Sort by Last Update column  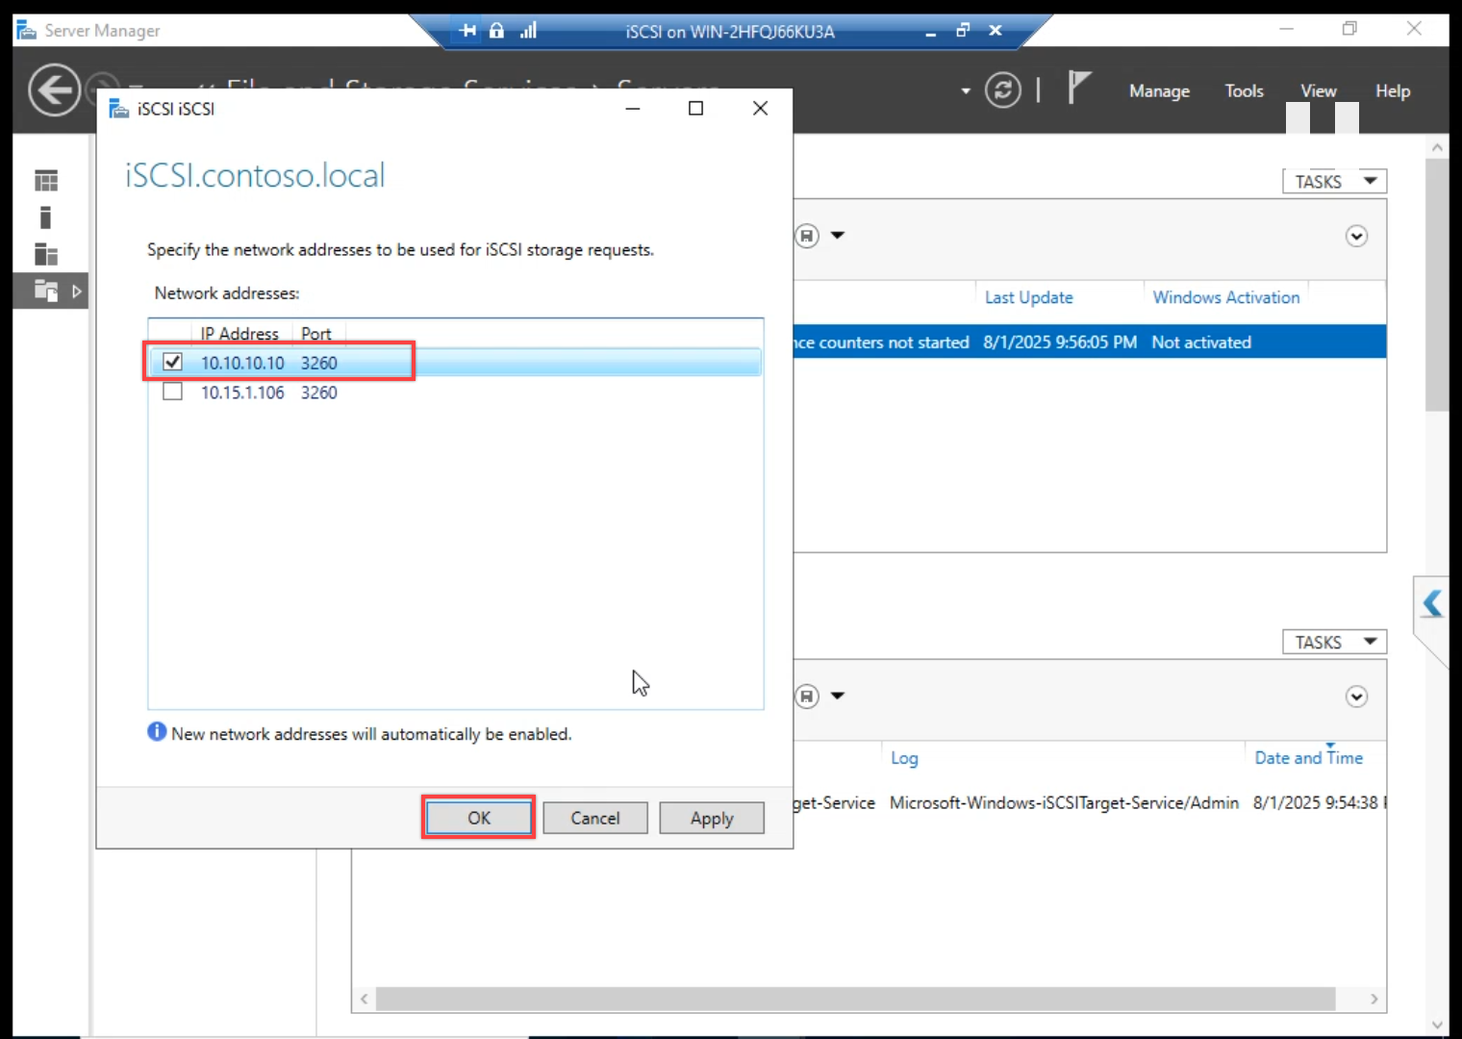pos(1028,297)
